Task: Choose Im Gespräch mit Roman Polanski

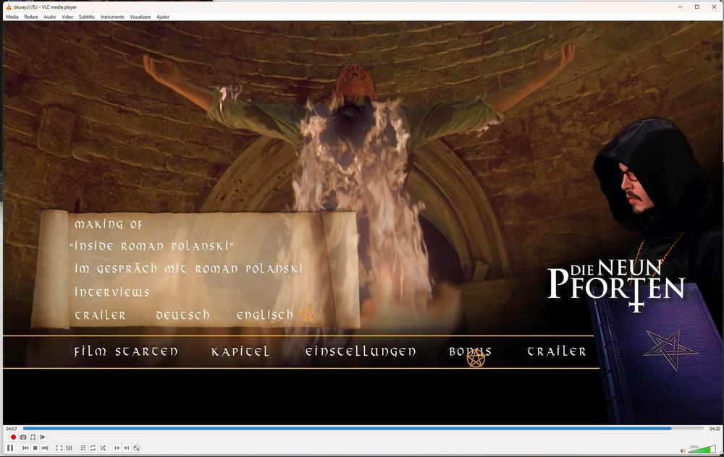Action: click(189, 268)
